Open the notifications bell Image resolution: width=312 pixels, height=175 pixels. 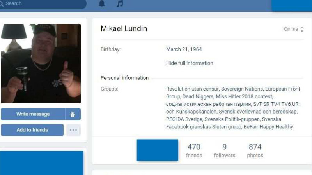[102, 4]
